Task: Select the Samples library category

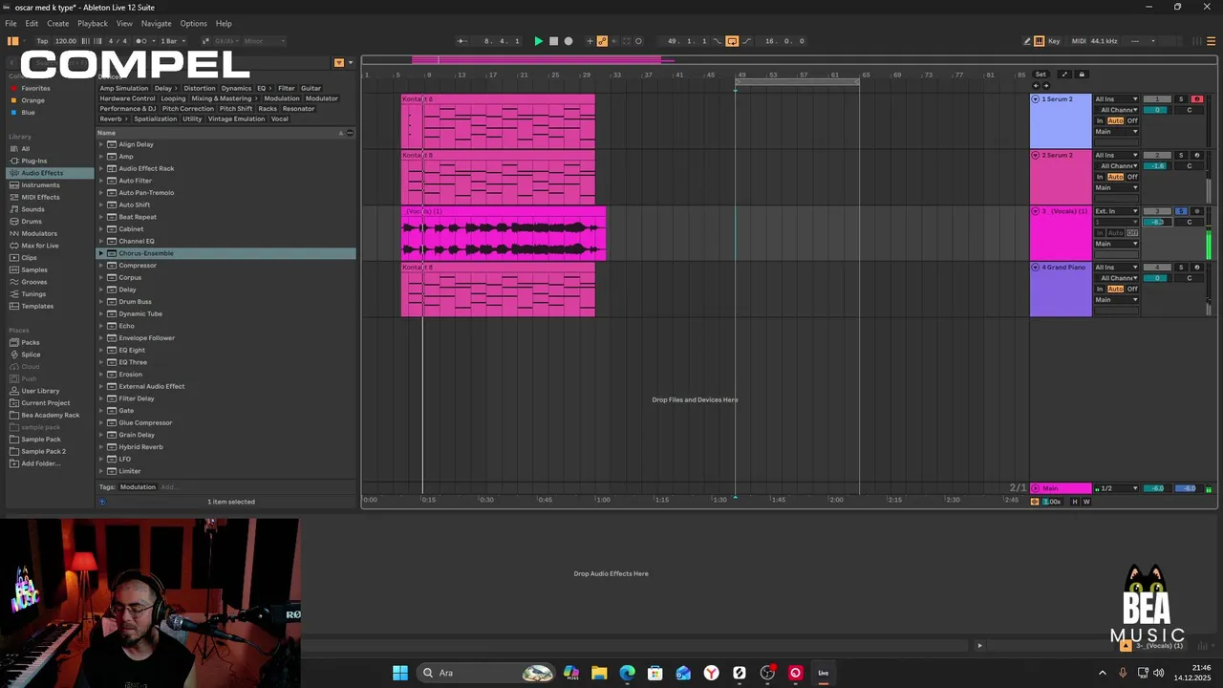Action: (x=34, y=269)
